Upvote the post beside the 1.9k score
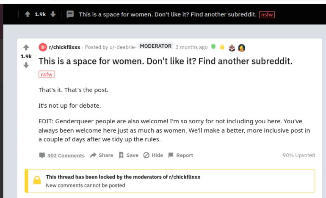326x198 pixels. [26, 47]
